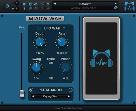Image resolution: width=136 pixels, height=111 pixels.
Task: Click the wah pedal treadle graphic
Action: point(101,59)
